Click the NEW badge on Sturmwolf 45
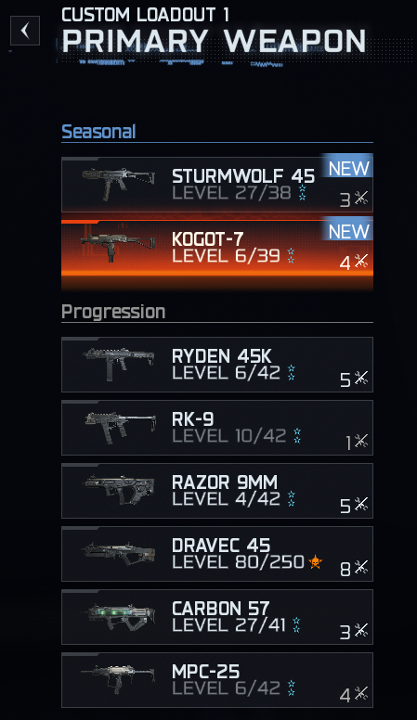Image resolution: width=417 pixels, height=720 pixels. pyautogui.click(x=349, y=169)
